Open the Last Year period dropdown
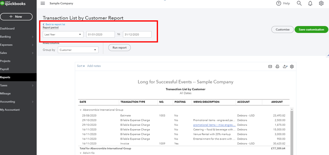Image resolution: width=329 pixels, height=155 pixels. (x=63, y=34)
